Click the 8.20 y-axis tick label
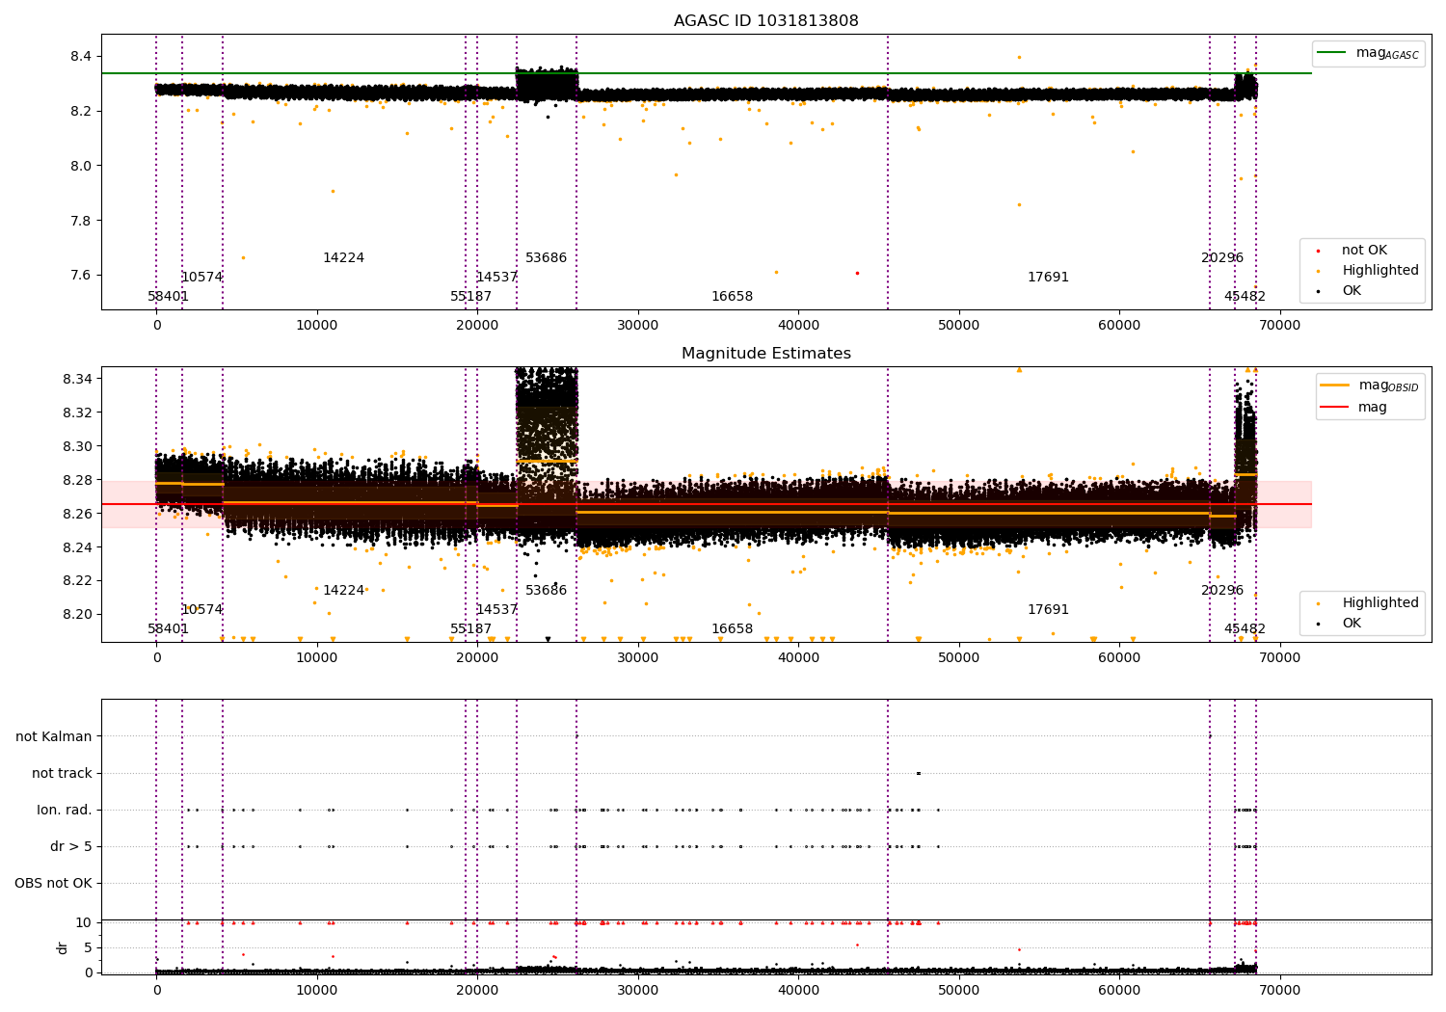 [77, 614]
